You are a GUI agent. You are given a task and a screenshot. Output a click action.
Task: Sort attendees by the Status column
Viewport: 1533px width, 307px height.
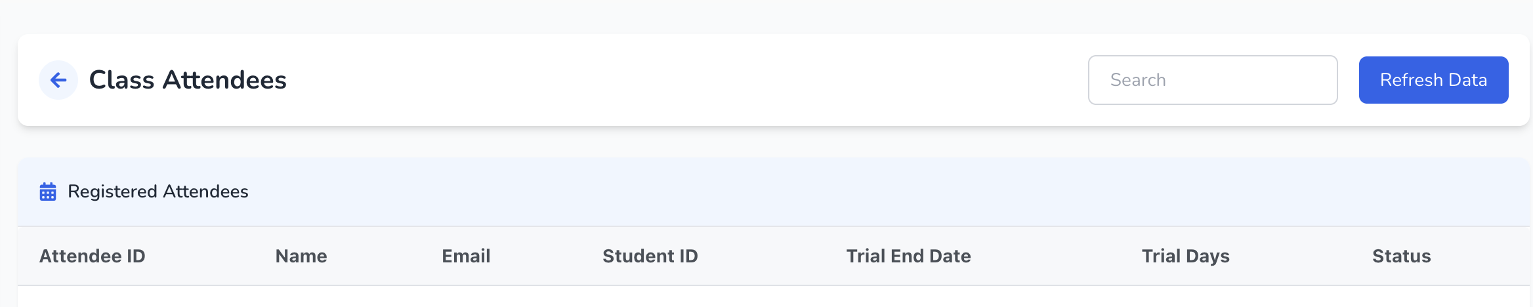point(1401,256)
